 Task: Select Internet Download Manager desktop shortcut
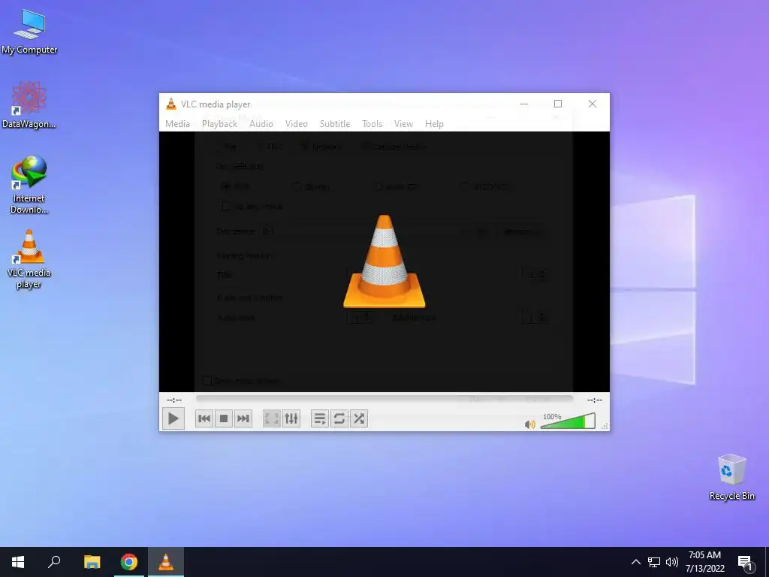tap(29, 185)
